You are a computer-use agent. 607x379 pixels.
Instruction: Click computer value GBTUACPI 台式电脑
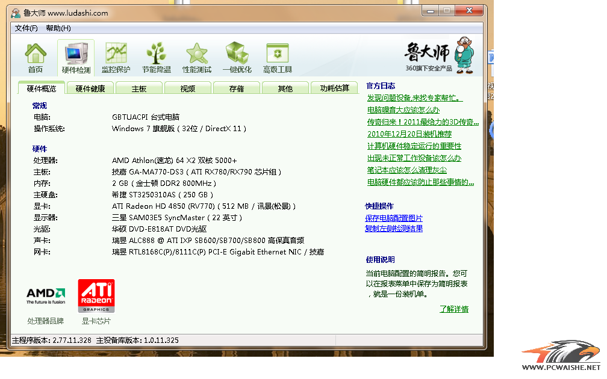pos(146,117)
